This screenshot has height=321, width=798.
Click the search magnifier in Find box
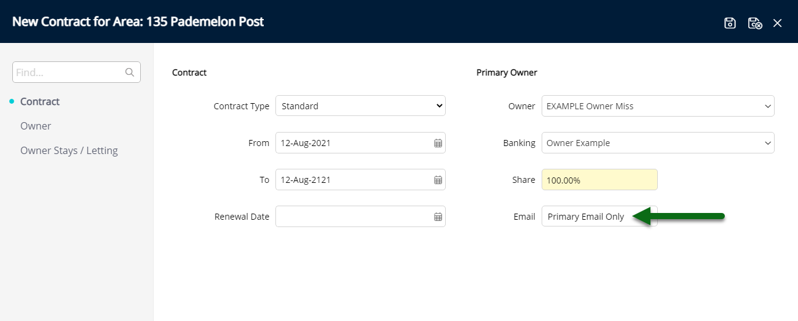pyautogui.click(x=130, y=72)
